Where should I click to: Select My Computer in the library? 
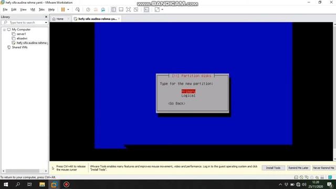click(x=21, y=29)
